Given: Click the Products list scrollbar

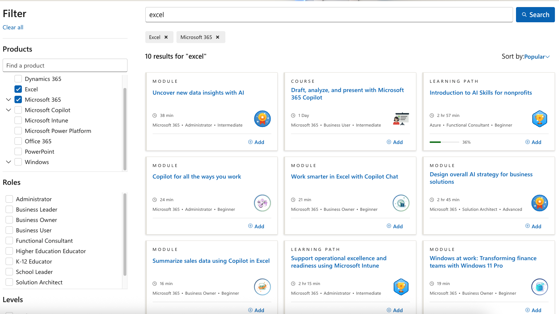Looking at the screenshot, I should click(x=125, y=128).
